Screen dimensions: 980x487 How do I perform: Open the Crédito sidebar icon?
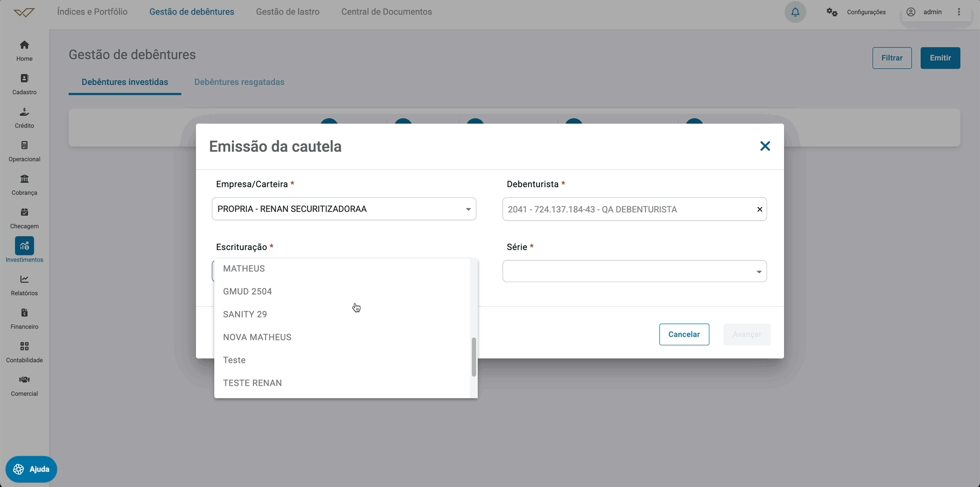(x=24, y=112)
